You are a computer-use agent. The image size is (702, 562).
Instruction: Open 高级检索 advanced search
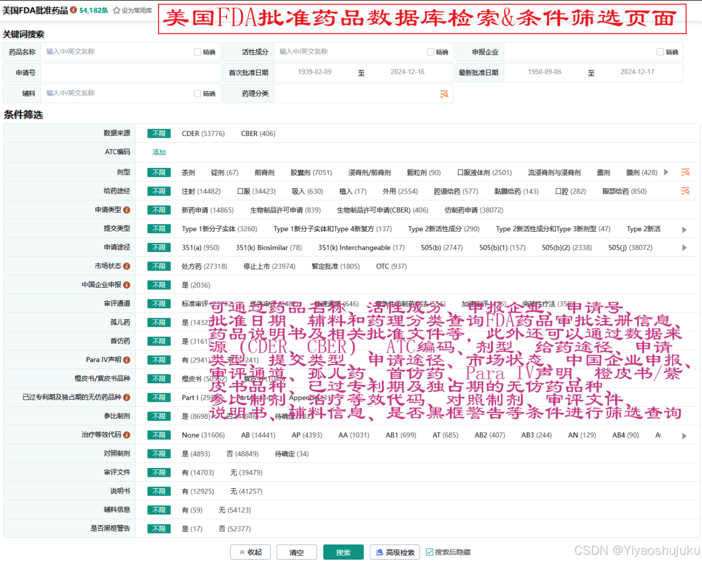click(395, 552)
